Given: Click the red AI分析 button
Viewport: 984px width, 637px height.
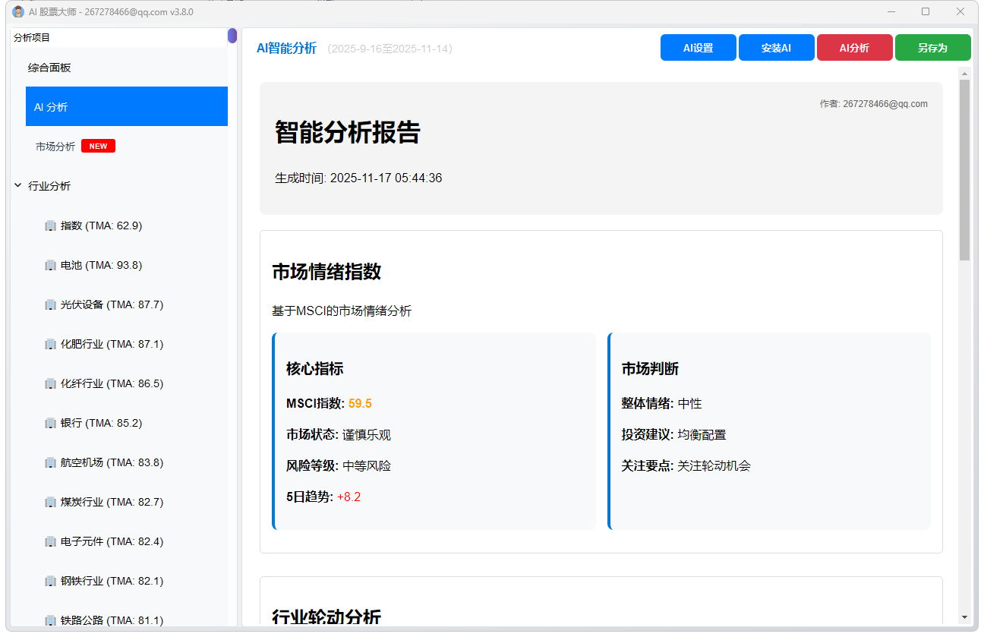Looking at the screenshot, I should (x=854, y=47).
